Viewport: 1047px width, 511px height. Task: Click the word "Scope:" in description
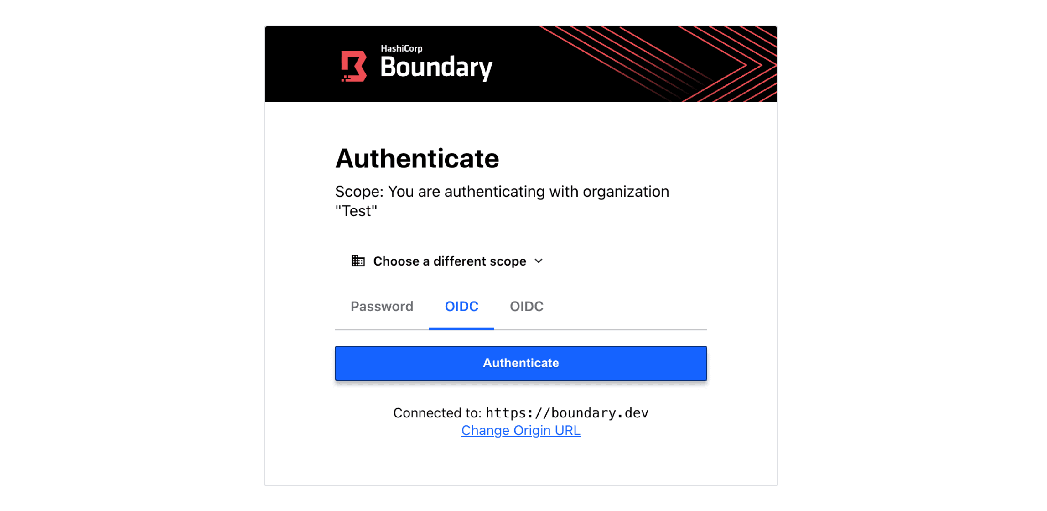[359, 192]
